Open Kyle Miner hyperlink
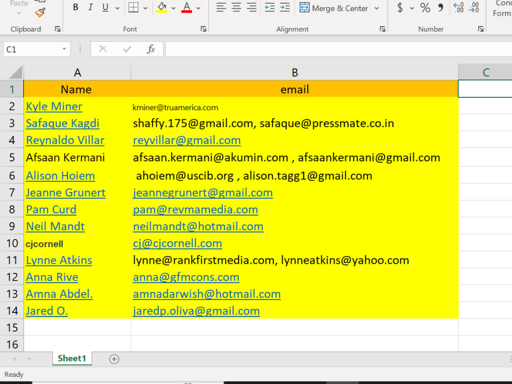This screenshot has height=384, width=512. pyautogui.click(x=54, y=106)
